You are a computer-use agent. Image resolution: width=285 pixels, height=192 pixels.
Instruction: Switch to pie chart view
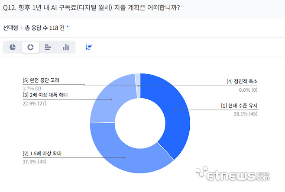click(13, 47)
